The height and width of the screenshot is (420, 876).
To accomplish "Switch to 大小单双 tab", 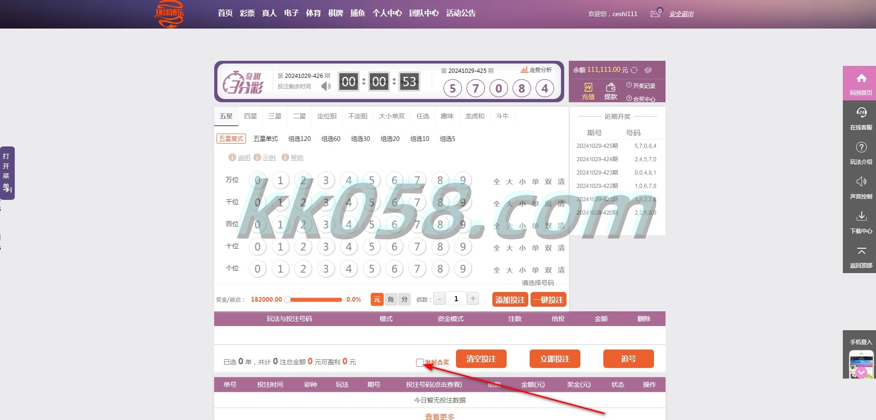I will click(392, 116).
